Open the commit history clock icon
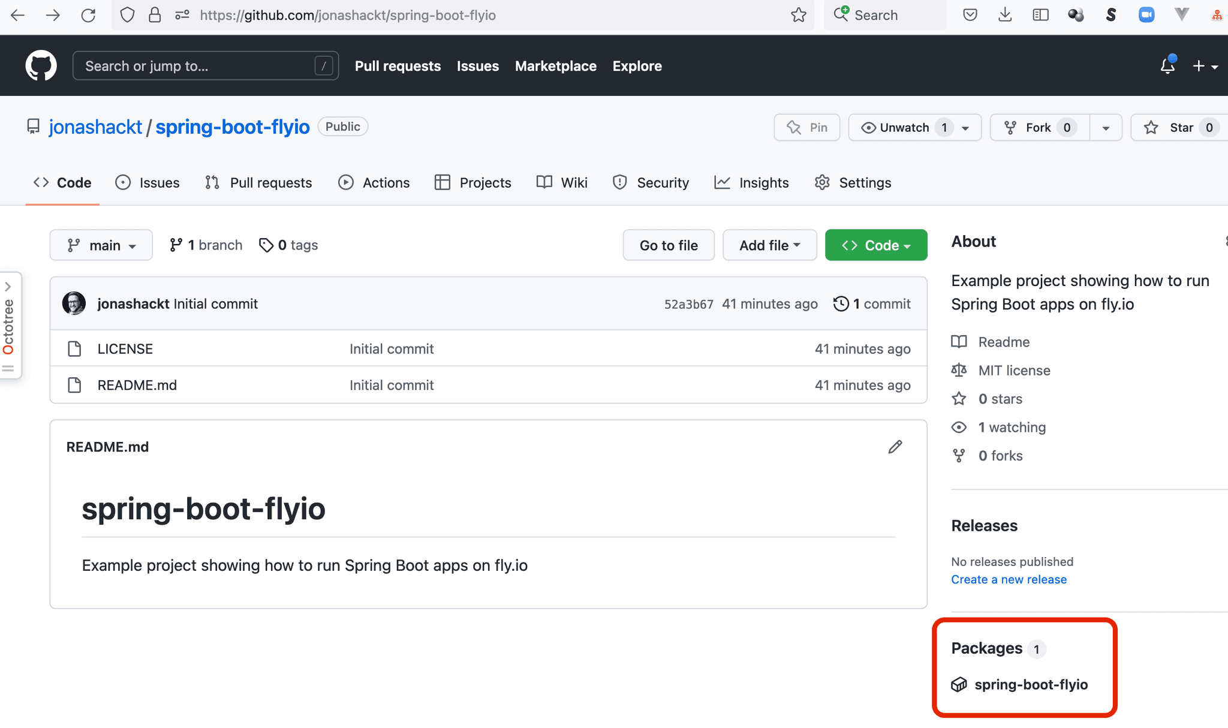 point(841,303)
